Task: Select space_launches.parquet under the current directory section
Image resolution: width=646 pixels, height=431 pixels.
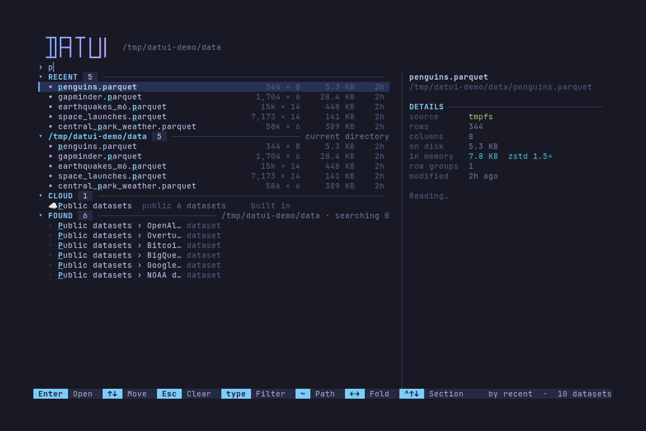Action: (x=214, y=176)
